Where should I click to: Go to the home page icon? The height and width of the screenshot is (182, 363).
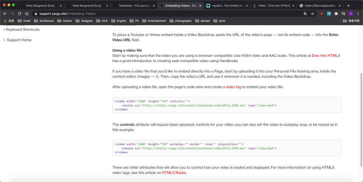click(27, 13)
